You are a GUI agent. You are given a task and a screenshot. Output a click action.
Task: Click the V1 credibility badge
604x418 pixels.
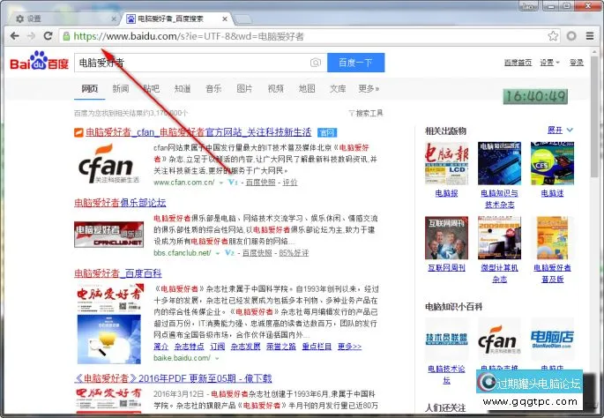[233, 183]
